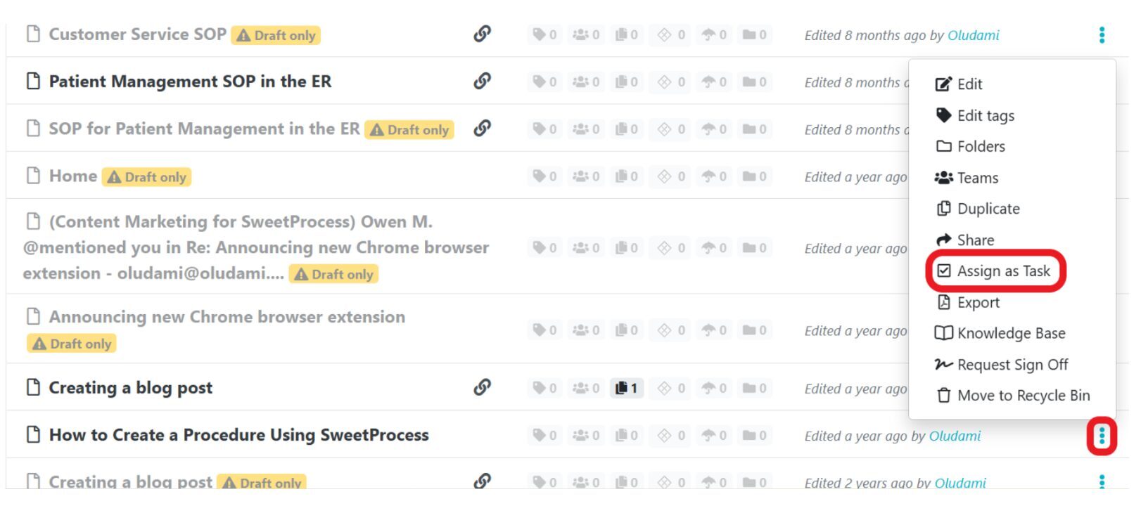Click Draft only badge on Home row
Image resolution: width=1141 pixels, height=513 pixels.
[147, 177]
